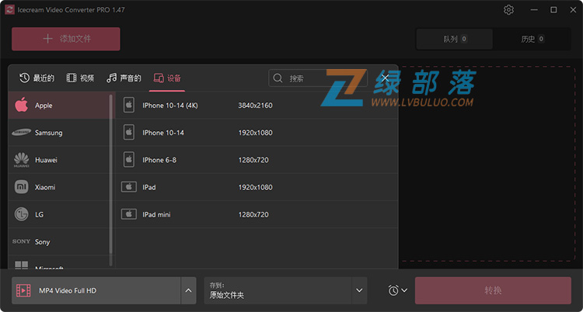
Task: Open the clock schedule options dropdown
Action: (397, 290)
